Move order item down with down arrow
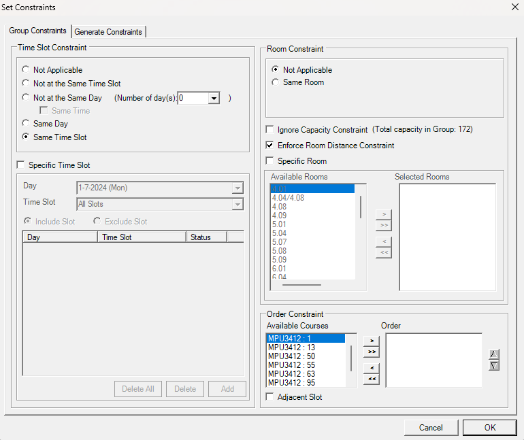Image resolution: width=524 pixels, height=440 pixels. 494,365
